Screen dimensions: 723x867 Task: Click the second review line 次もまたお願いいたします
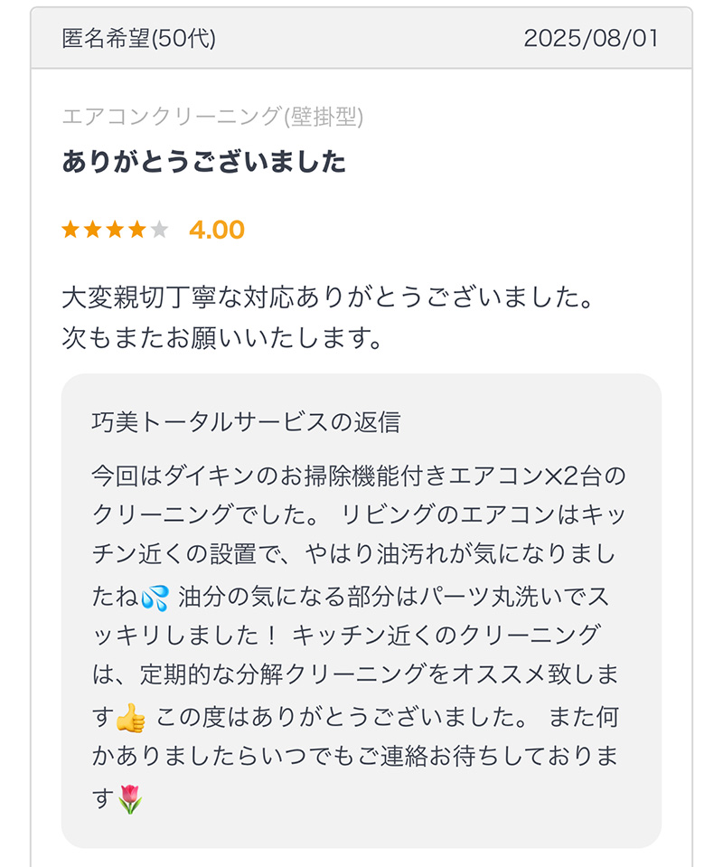coord(221,337)
